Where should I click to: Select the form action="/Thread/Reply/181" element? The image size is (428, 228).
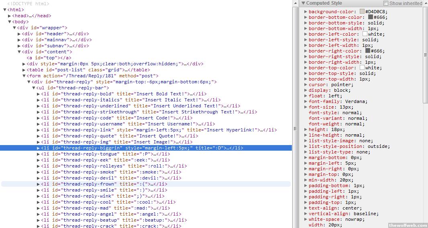click(x=92, y=76)
